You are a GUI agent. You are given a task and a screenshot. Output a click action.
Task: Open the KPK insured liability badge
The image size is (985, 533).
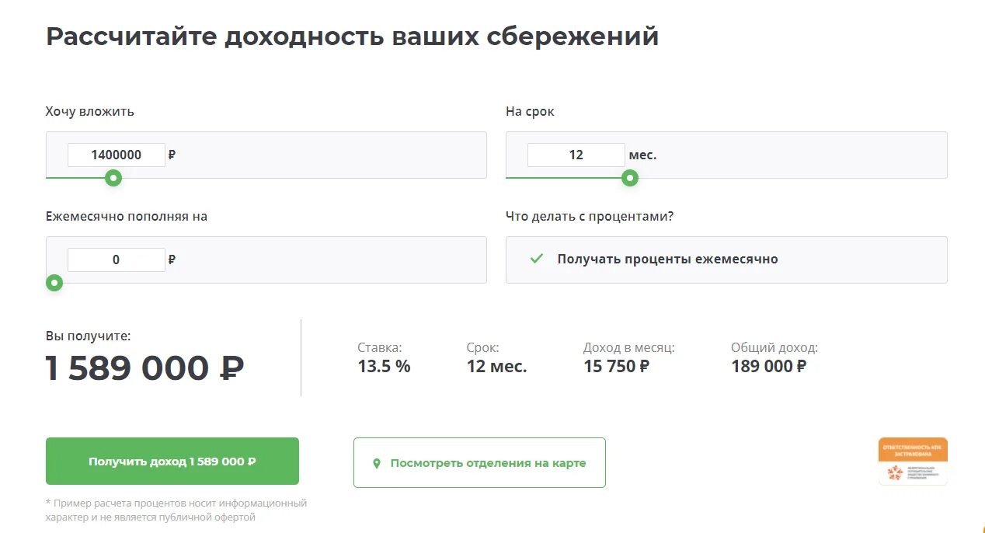pyautogui.click(x=913, y=462)
